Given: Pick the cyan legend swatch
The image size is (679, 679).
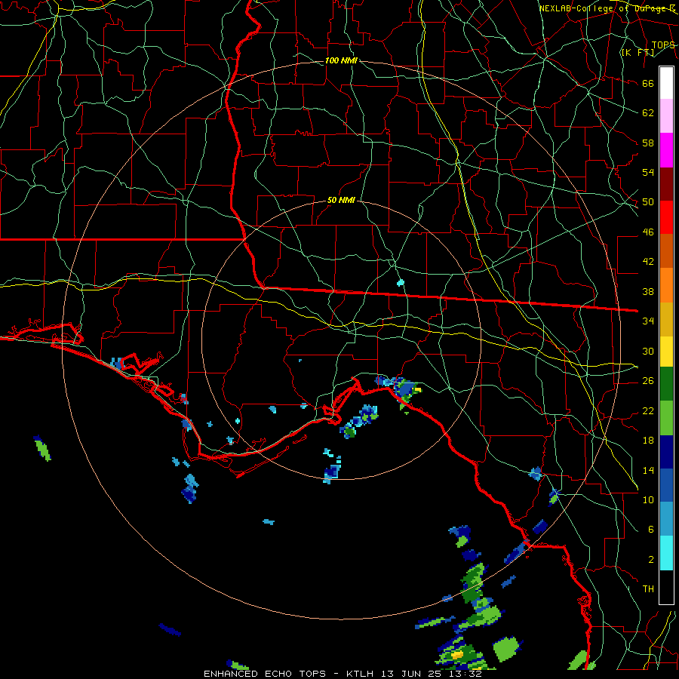Looking at the screenshot, I should pyautogui.click(x=666, y=553).
